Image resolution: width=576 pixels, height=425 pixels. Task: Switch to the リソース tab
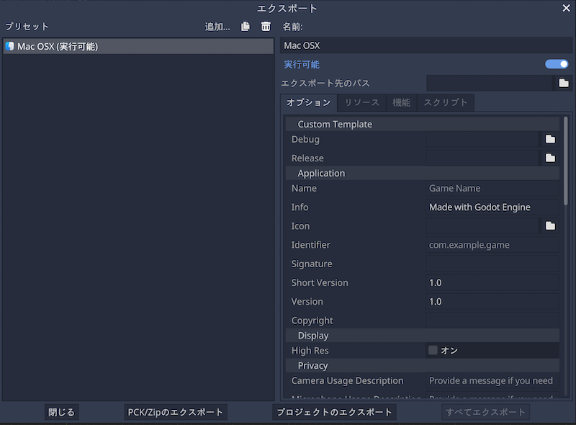361,103
